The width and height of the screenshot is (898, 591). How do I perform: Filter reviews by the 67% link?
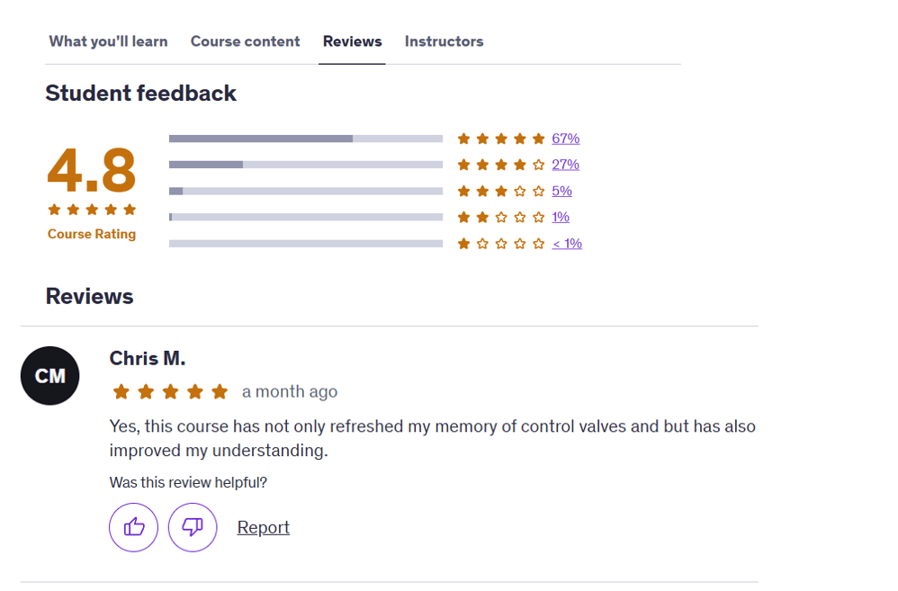coord(566,139)
